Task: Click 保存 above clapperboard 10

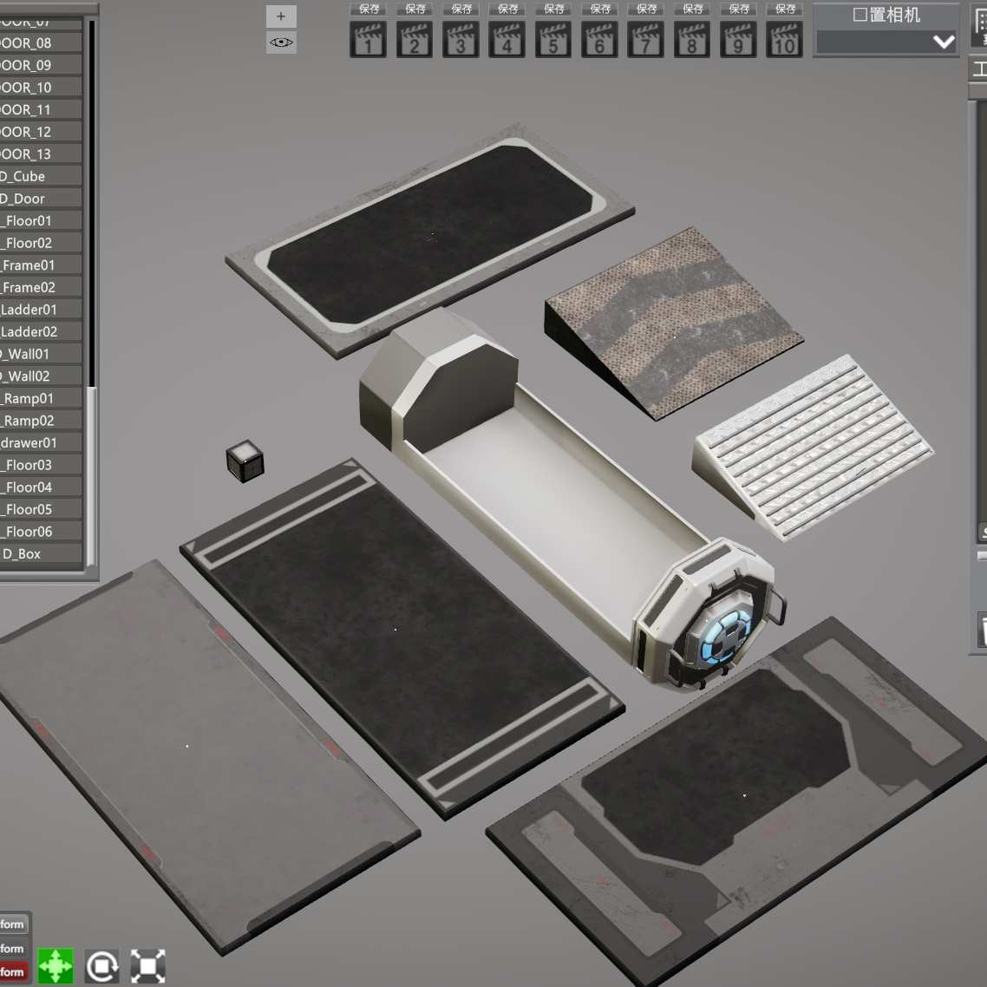Action: click(x=784, y=9)
